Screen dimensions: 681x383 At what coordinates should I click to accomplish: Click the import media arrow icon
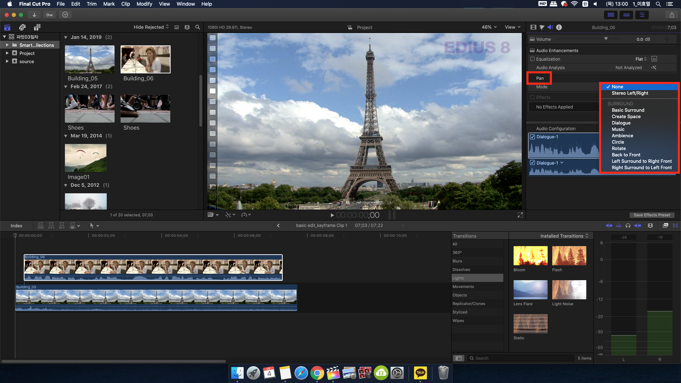(x=34, y=15)
